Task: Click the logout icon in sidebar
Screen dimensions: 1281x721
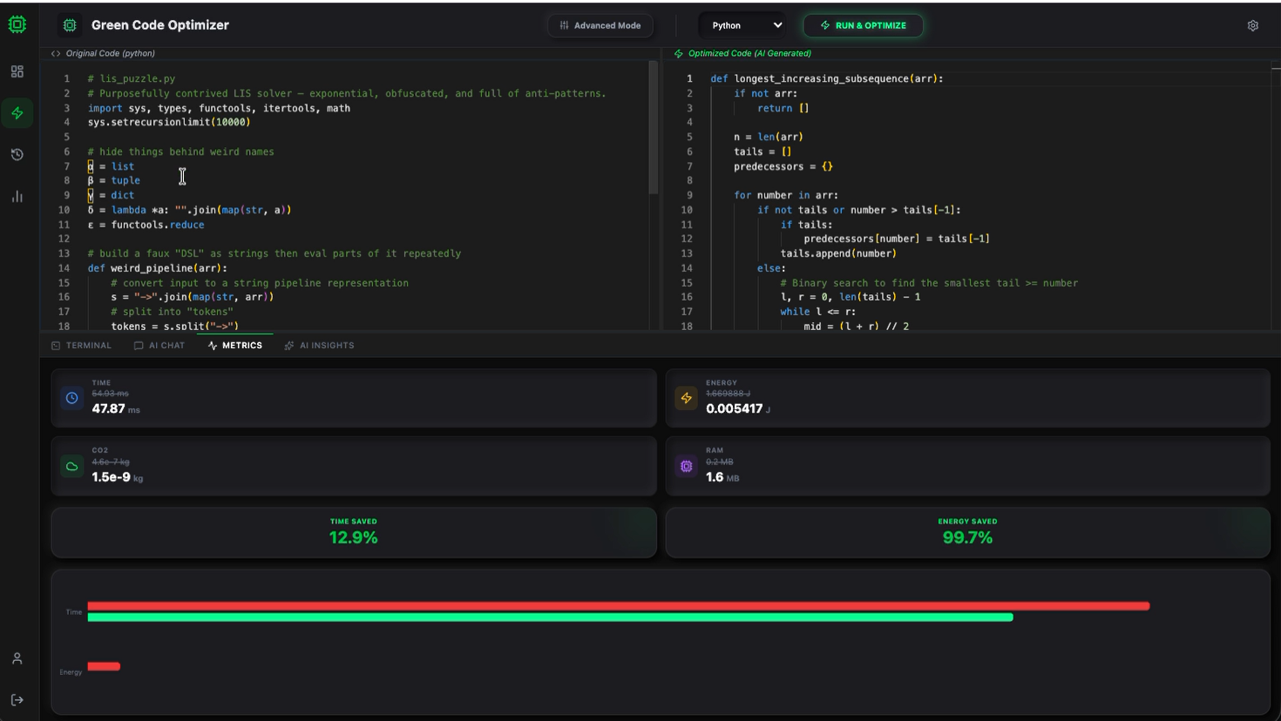Action: pos(17,700)
